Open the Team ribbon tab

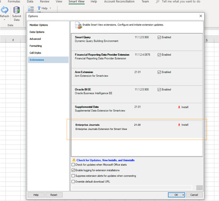(x=145, y=2)
